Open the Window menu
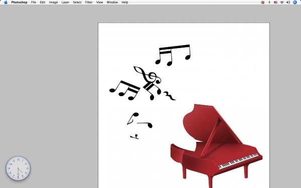Viewport: 301px width, 188px height. click(x=112, y=3)
